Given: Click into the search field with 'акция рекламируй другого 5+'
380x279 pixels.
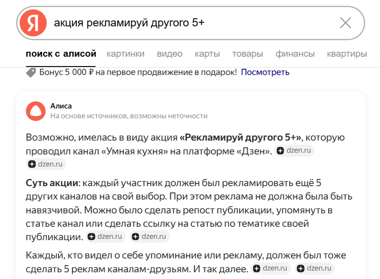Looking at the screenshot, I should 192,23.
